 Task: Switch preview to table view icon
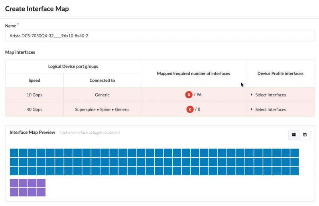click(x=305, y=135)
